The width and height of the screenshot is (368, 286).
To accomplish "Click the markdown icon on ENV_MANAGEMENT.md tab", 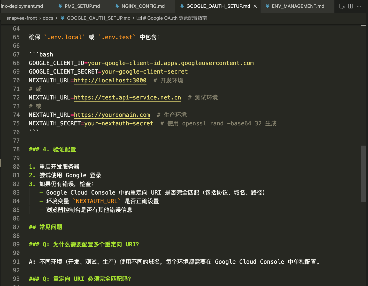I will [x=267, y=6].
